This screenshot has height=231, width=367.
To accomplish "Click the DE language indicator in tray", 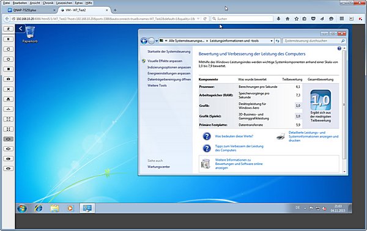I will tap(297, 208).
